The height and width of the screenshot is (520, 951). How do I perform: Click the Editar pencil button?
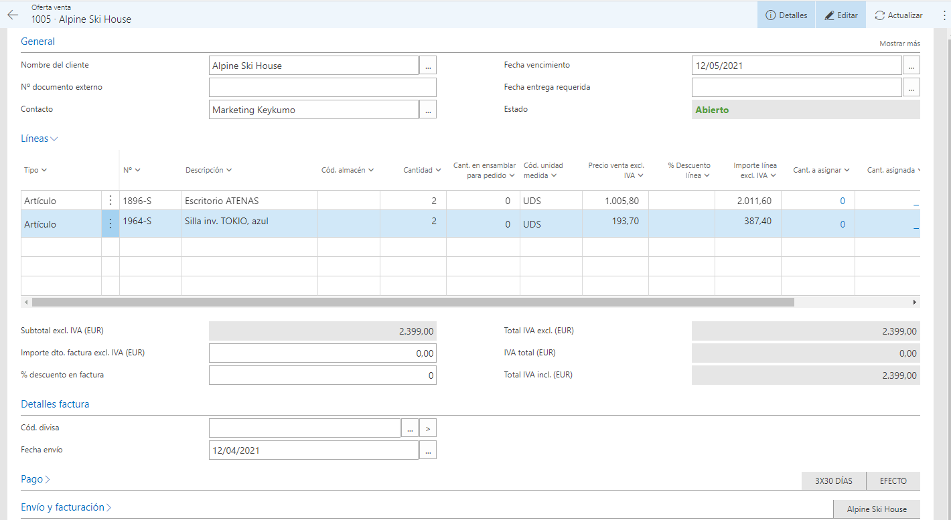840,15
